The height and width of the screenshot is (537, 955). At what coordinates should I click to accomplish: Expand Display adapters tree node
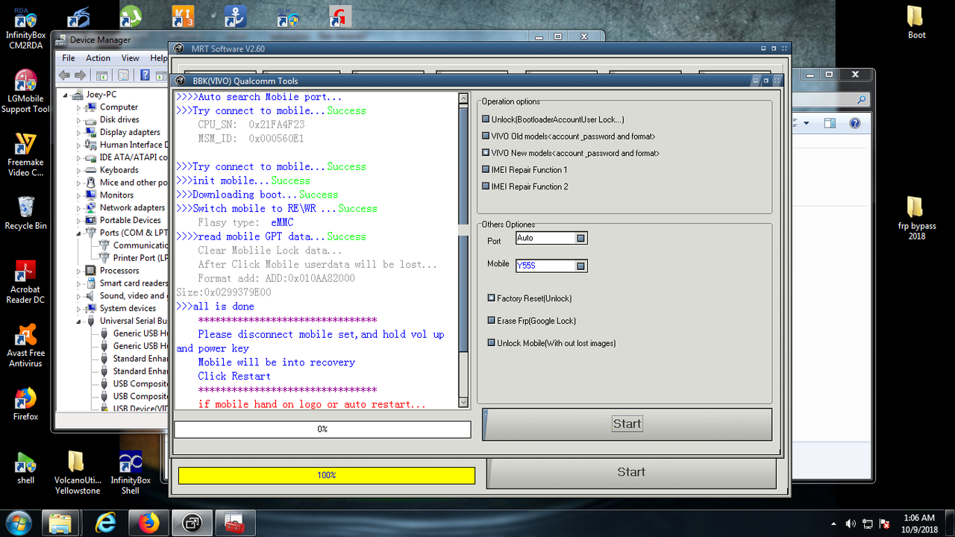78,133
